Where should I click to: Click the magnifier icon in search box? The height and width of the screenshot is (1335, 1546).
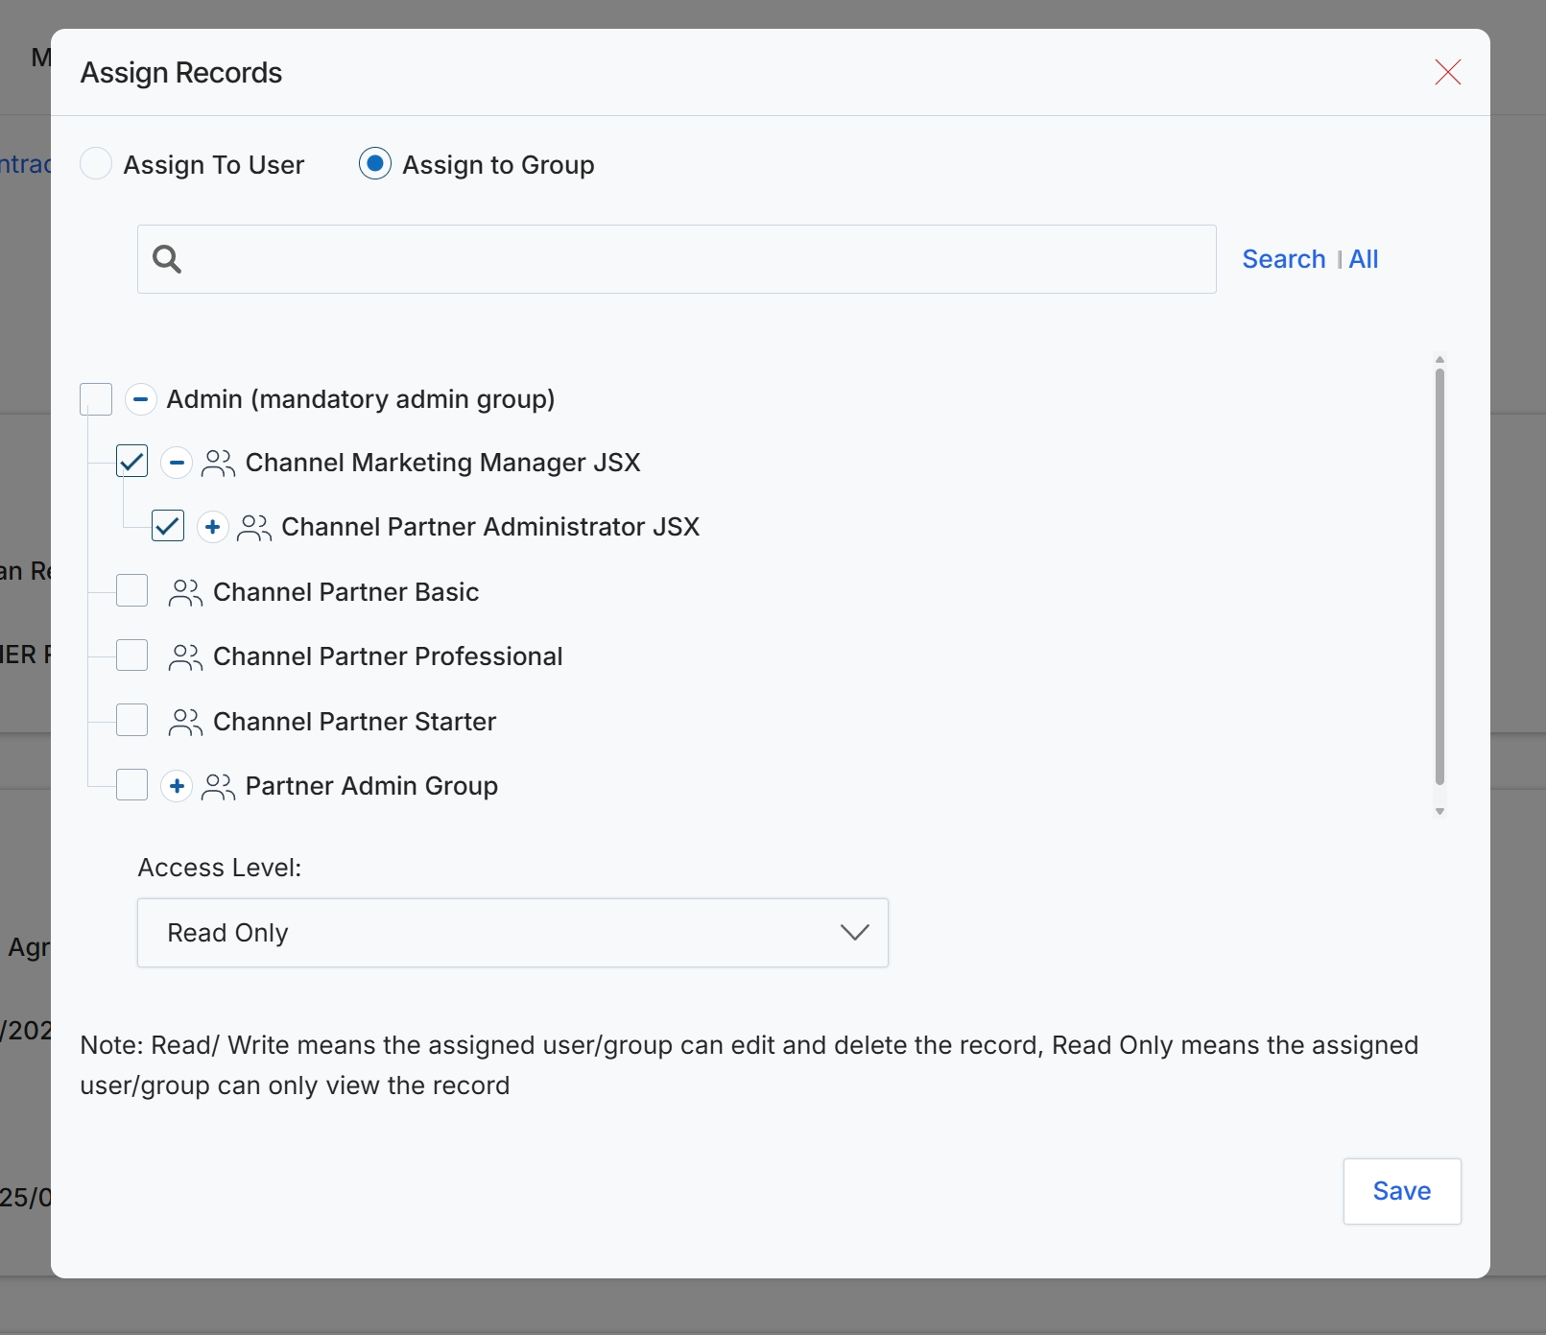pos(167,259)
